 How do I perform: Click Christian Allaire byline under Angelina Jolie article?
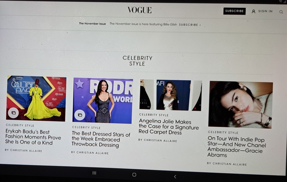(x=158, y=141)
